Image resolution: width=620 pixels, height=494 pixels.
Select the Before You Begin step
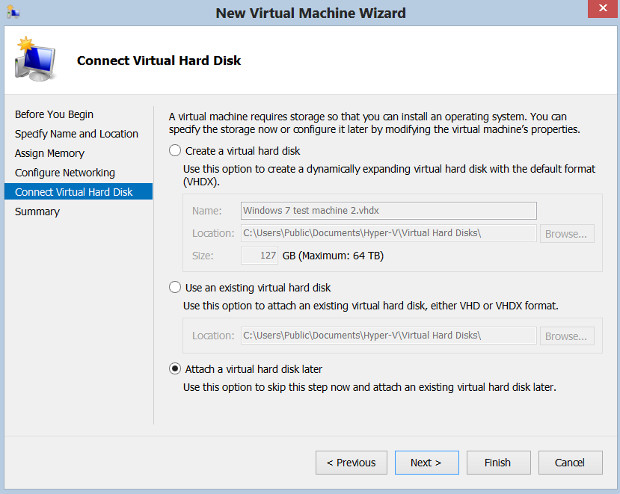(54, 114)
